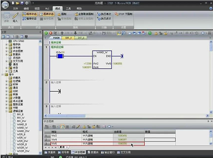Click the pencil write icon in status chart toolbar
213x158 pixels.
click(x=78, y=126)
